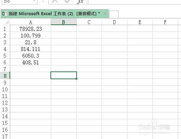Select row 15 header
This screenshot has height=139, width=181.
(x=5, y=123)
